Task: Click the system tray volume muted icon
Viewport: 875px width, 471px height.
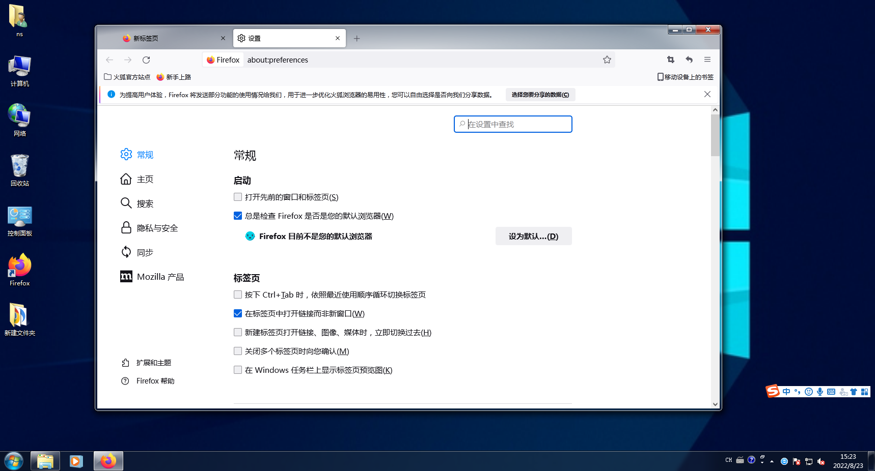Action: [821, 461]
